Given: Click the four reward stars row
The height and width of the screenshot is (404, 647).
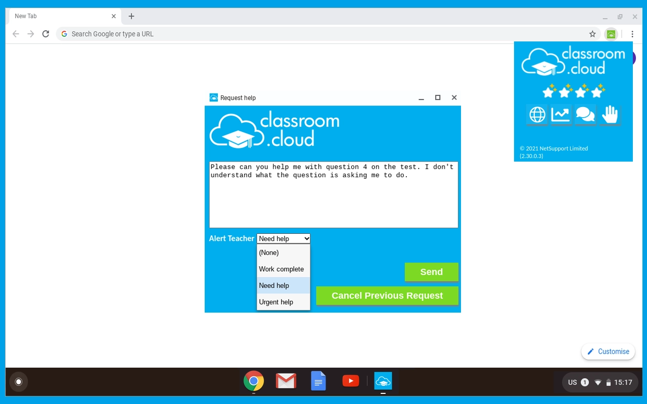Looking at the screenshot, I should (573, 91).
